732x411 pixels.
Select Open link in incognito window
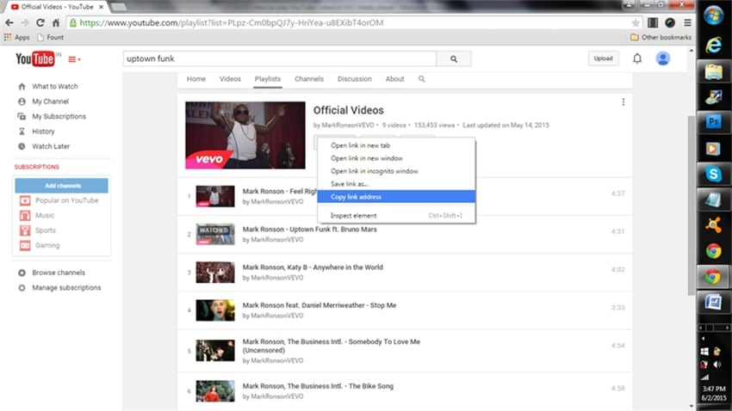375,171
